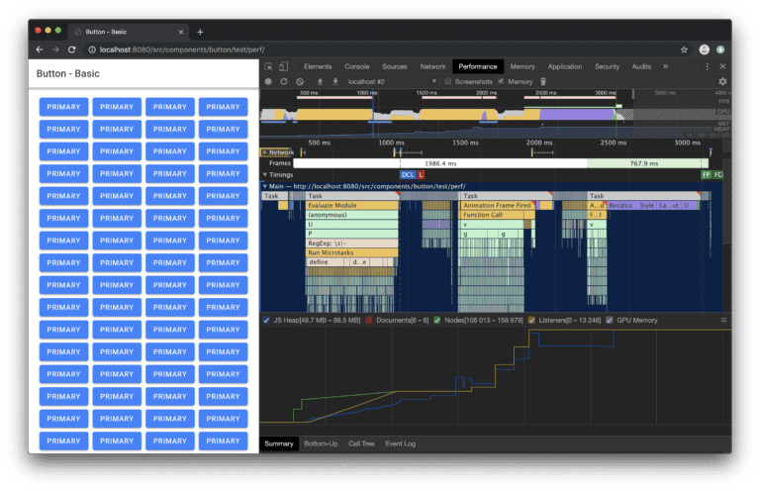Viewport: 760px width, 491px height.
Task: Load a profile with the upload arrow
Action: [320, 82]
